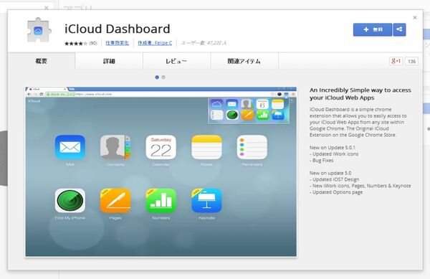The height and width of the screenshot is (279, 430).
Task: Click the small Calendar icon in the popup panel
Action: point(262,104)
